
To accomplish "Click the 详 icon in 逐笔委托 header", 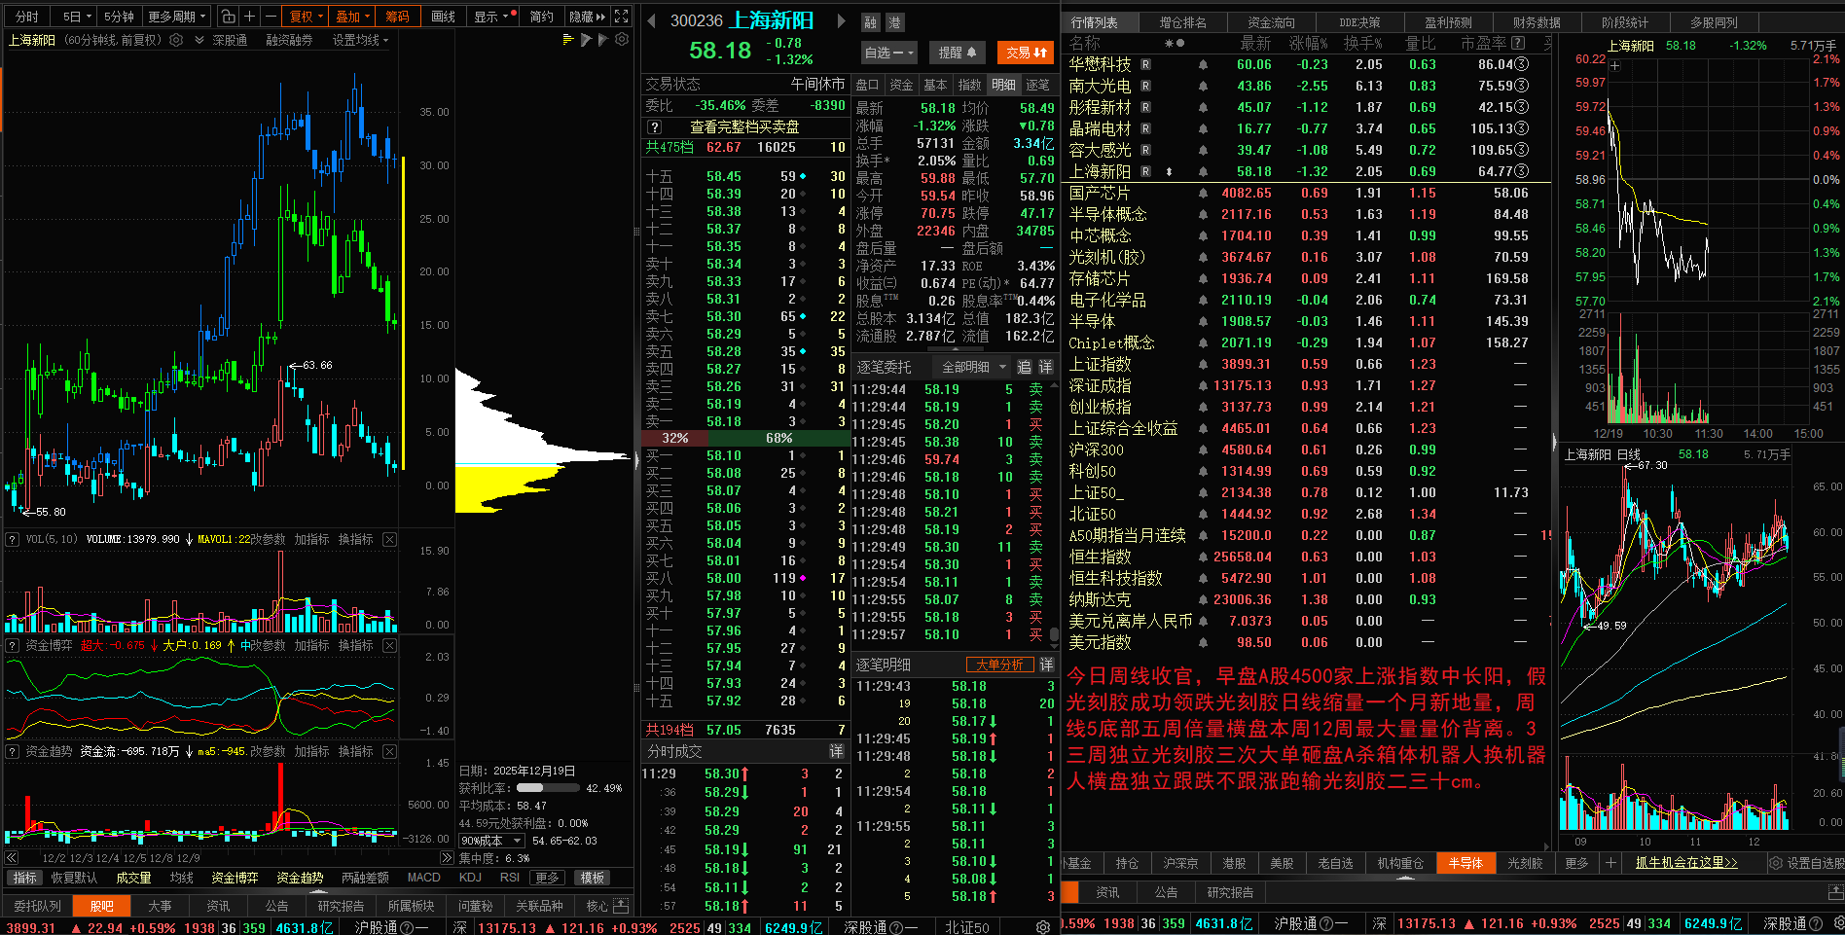I will click(1045, 367).
